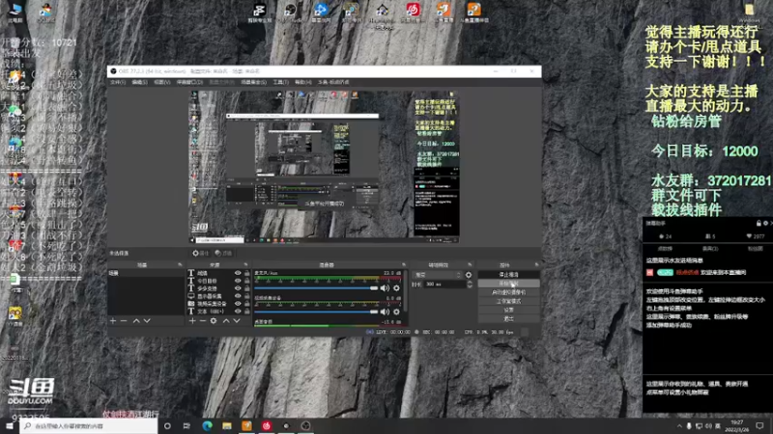Open the 场景集合(S) menu in OBS
Viewport: 773px width, 434px height.
[x=254, y=82]
